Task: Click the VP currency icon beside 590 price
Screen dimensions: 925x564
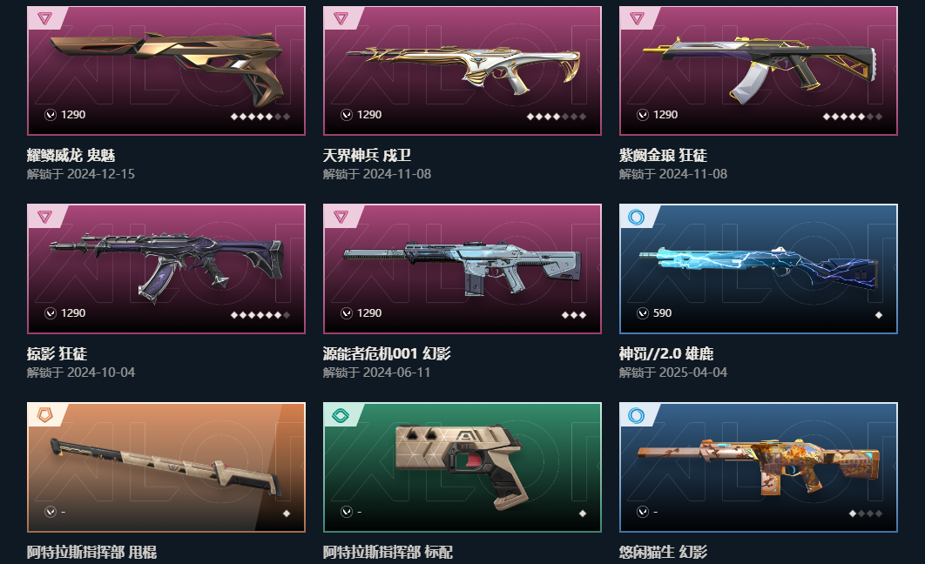Action: pos(643,313)
